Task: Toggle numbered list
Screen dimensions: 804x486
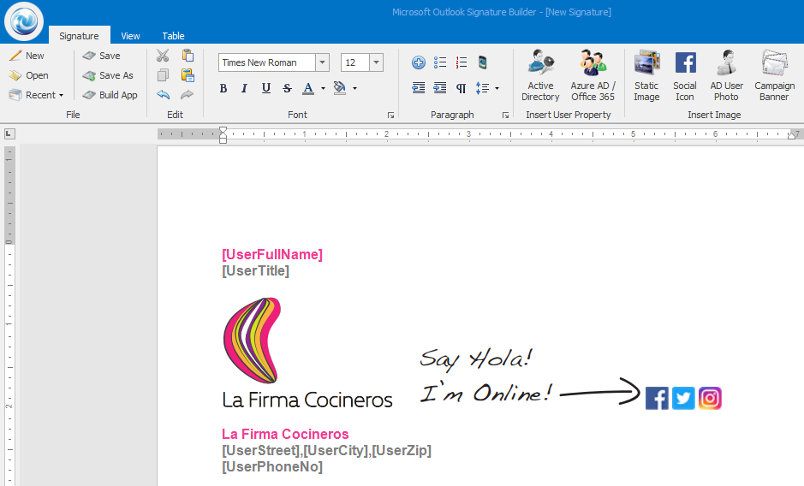Action: (462, 62)
